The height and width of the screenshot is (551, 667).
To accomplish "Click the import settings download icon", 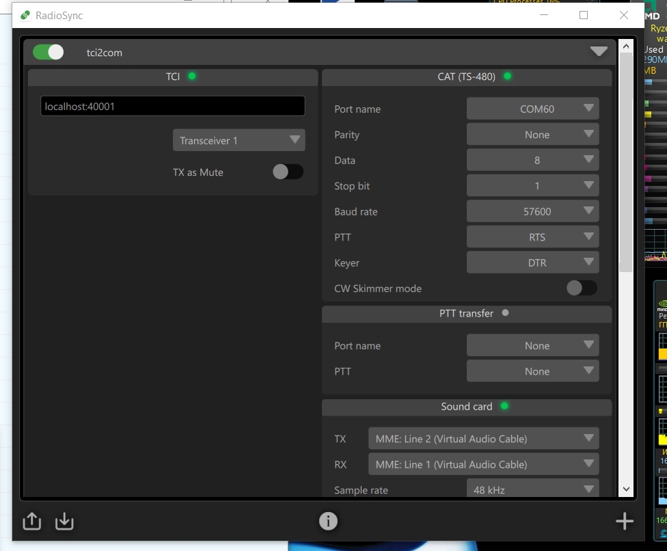I will pyautogui.click(x=64, y=522).
